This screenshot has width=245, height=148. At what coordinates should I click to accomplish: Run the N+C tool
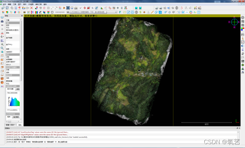tap(195, 8)
